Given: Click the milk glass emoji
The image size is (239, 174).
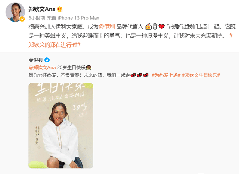Looking at the screenshot, I should pos(155,26).
